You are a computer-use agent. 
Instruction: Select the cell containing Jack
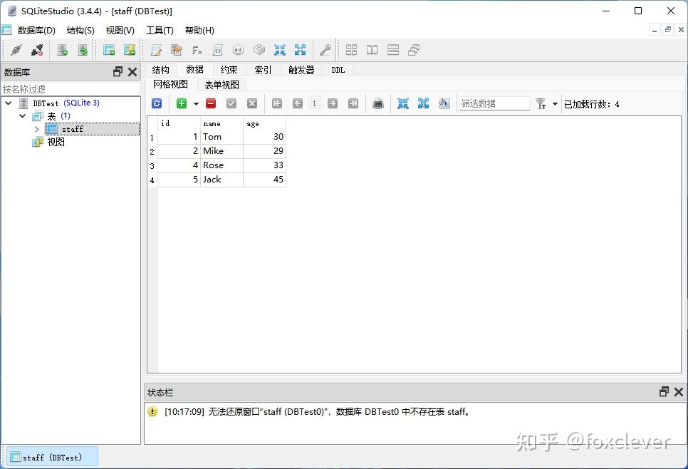click(221, 180)
